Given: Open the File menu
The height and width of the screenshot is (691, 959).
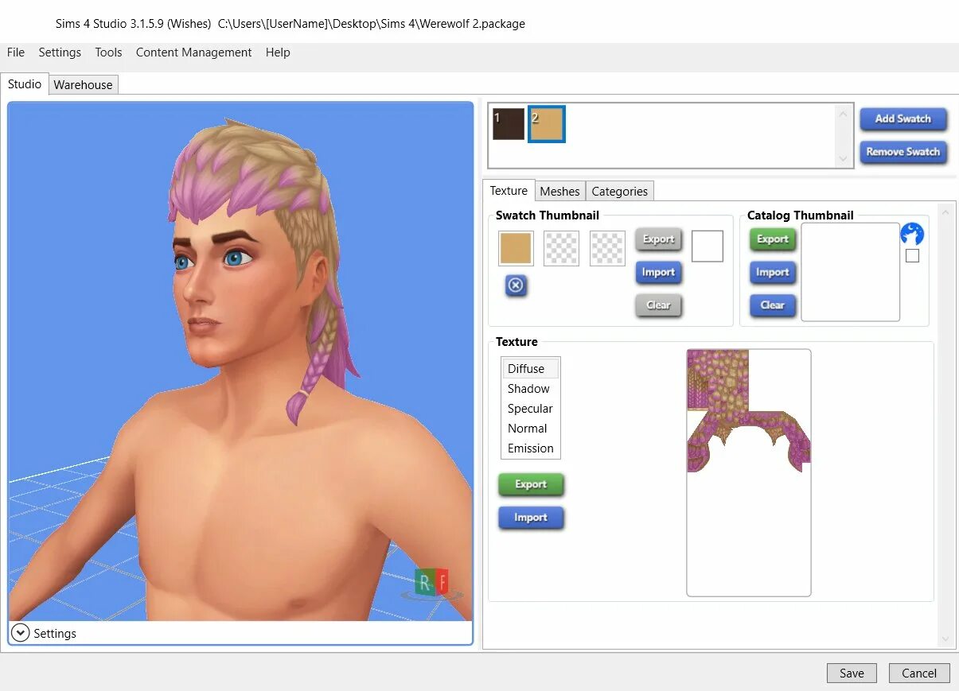Looking at the screenshot, I should [x=15, y=52].
